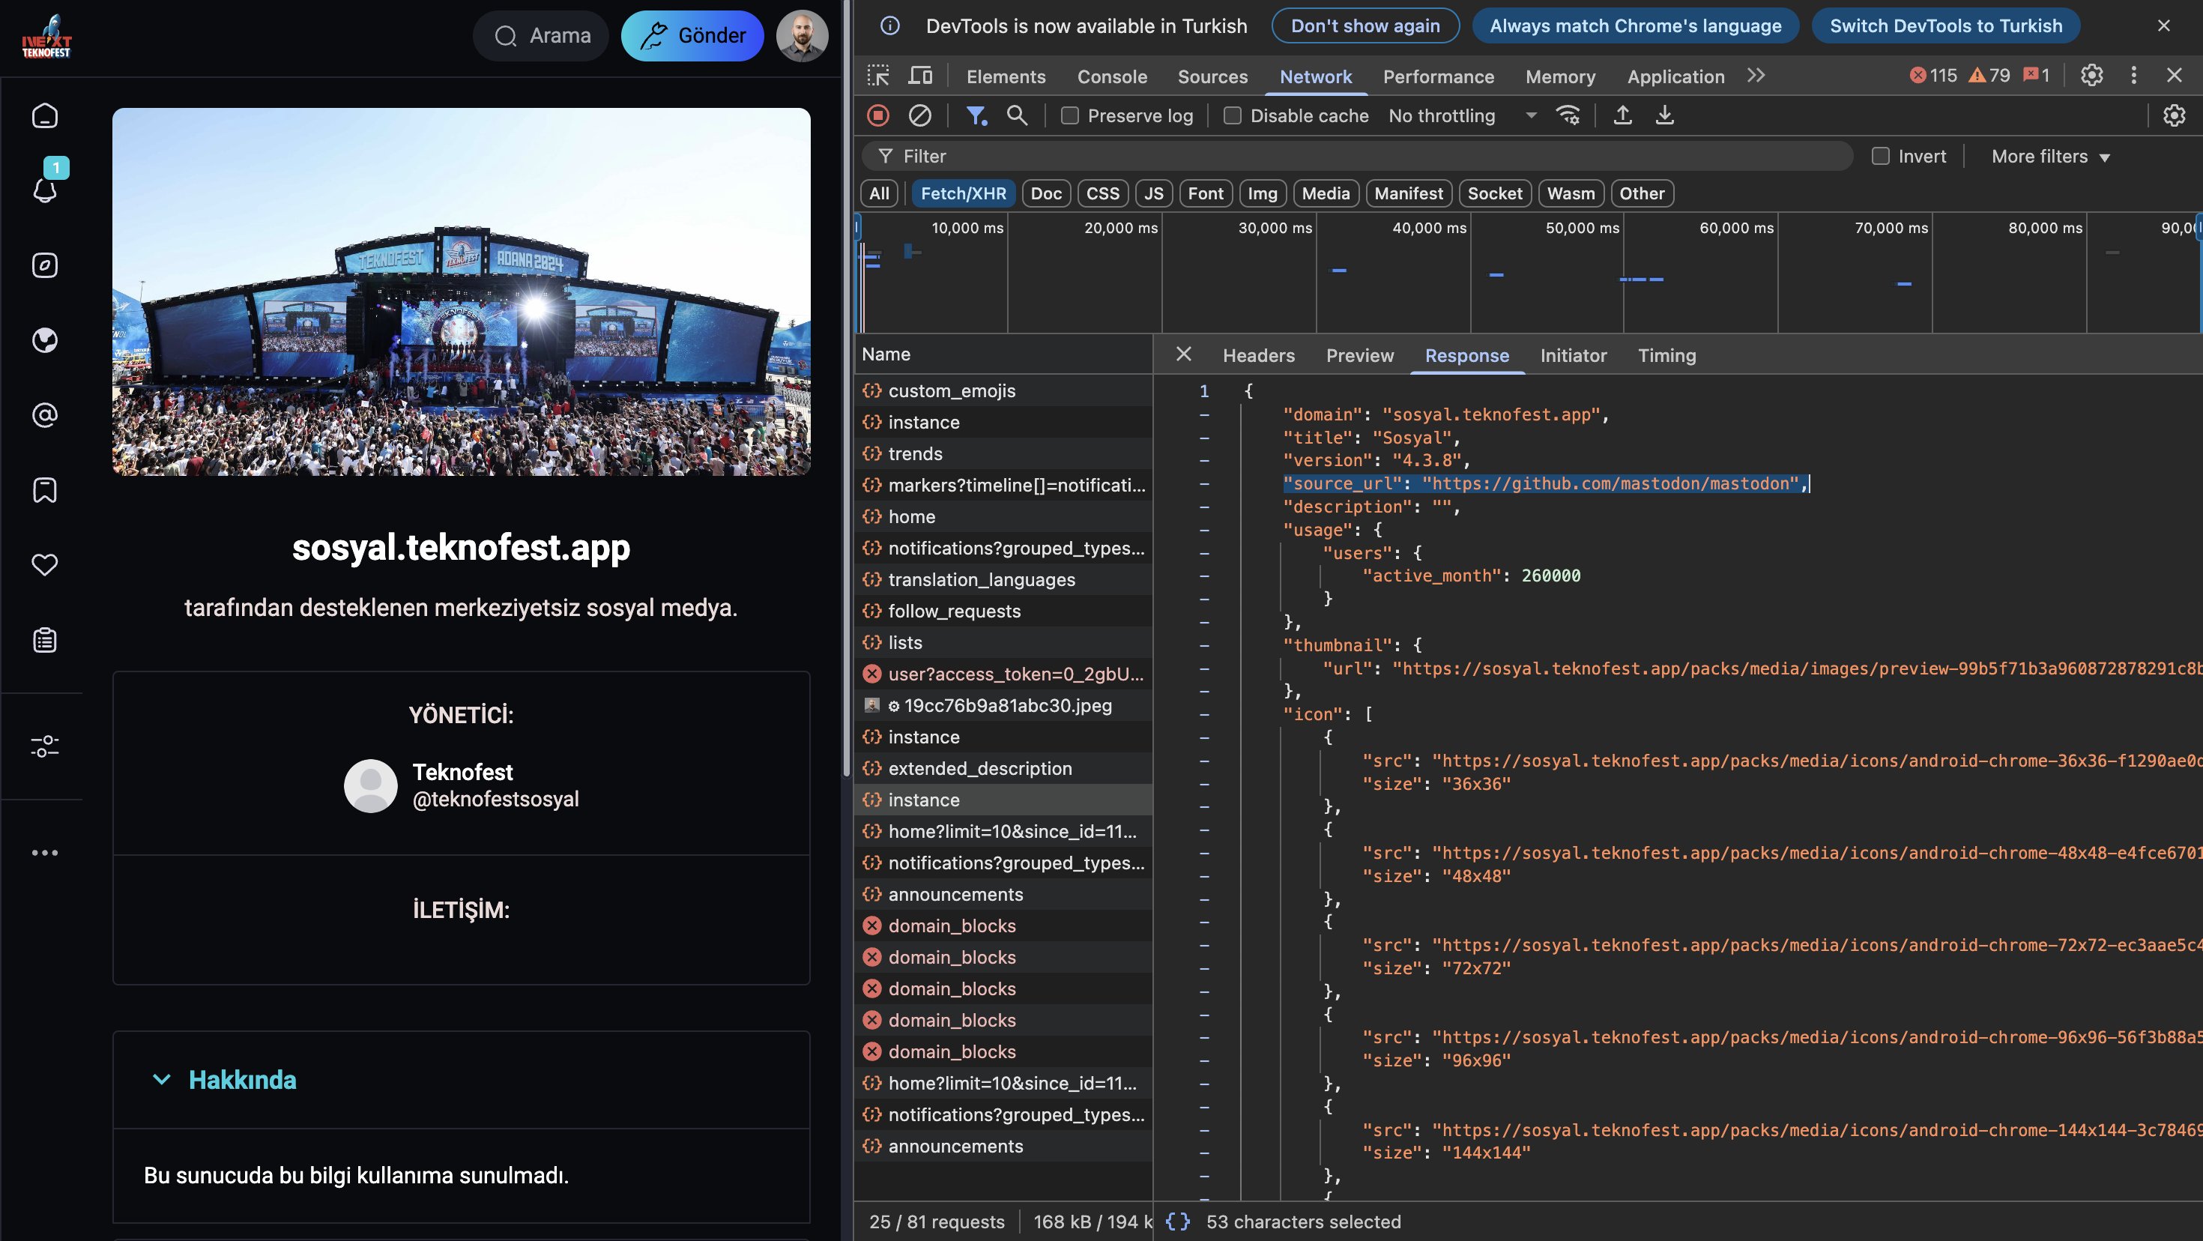Open the Preview tab of request

click(1360, 356)
